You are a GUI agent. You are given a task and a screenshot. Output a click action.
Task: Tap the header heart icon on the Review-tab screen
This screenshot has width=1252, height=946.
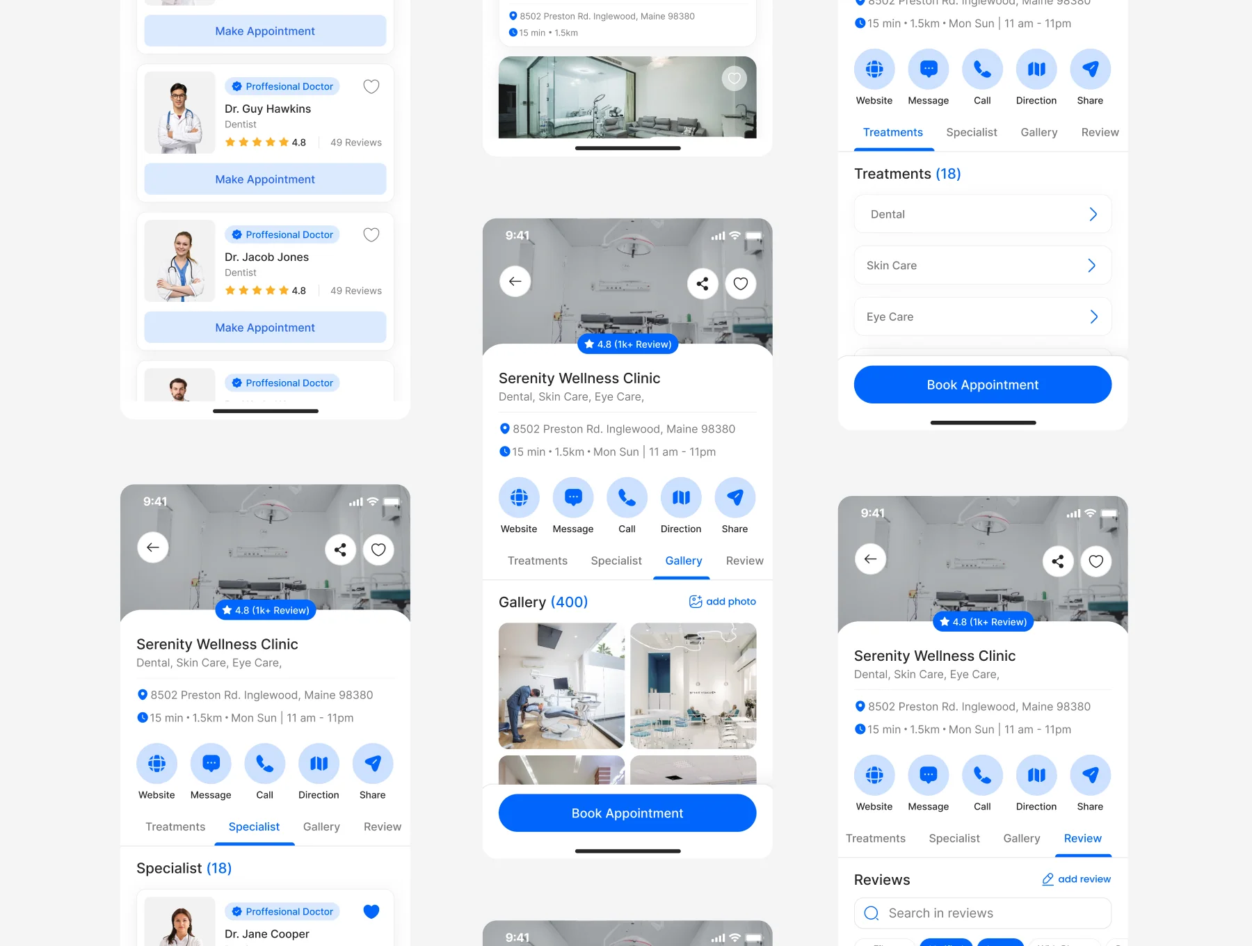(1096, 561)
